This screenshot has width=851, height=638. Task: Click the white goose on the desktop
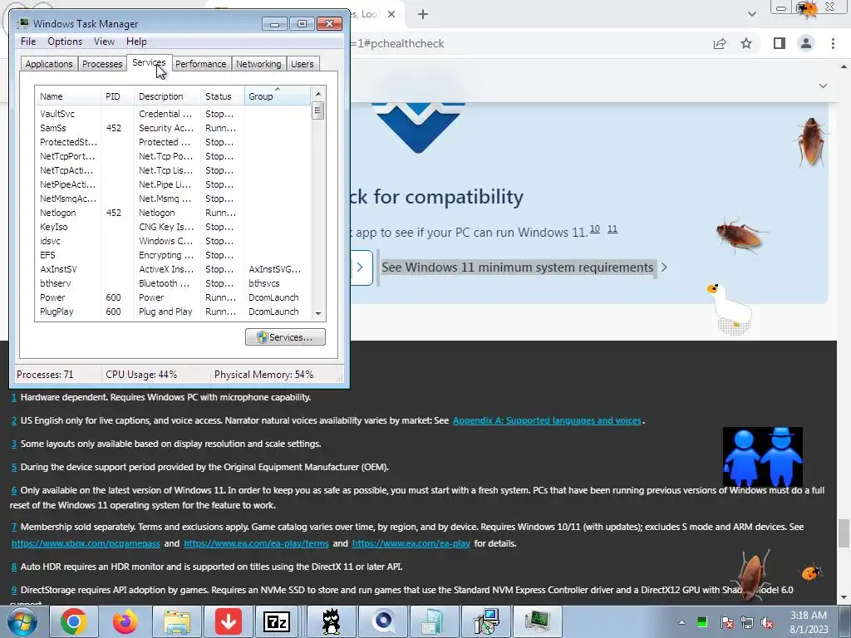[730, 308]
